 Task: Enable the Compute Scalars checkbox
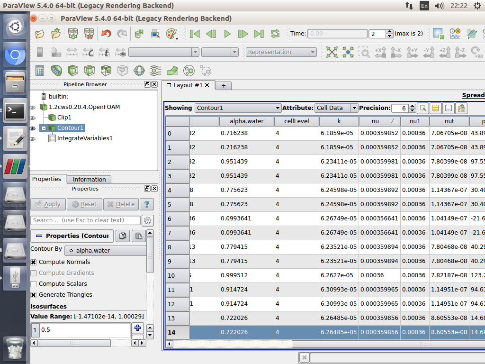(x=34, y=284)
